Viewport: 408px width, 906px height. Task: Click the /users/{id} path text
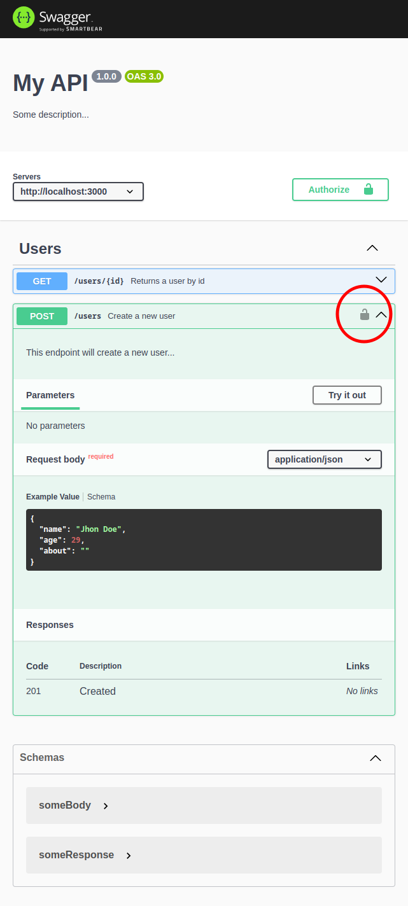[99, 281]
